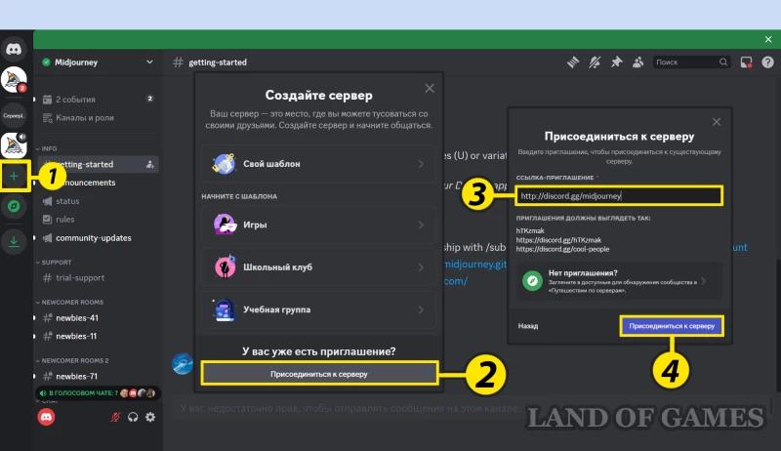Open Discord home direct messages icon

(14, 49)
